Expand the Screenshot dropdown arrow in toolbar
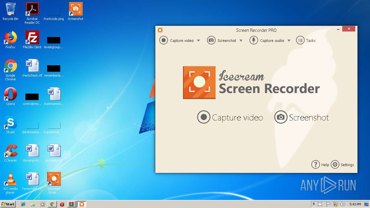This screenshot has width=370, height=208. coord(241,41)
